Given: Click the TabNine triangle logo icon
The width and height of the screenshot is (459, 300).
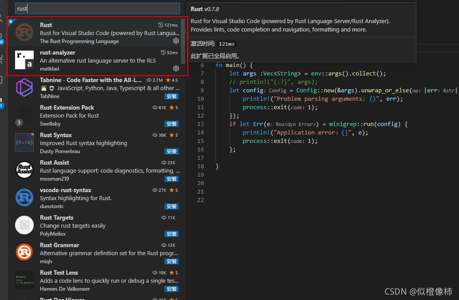Looking at the screenshot, I should pos(24,87).
